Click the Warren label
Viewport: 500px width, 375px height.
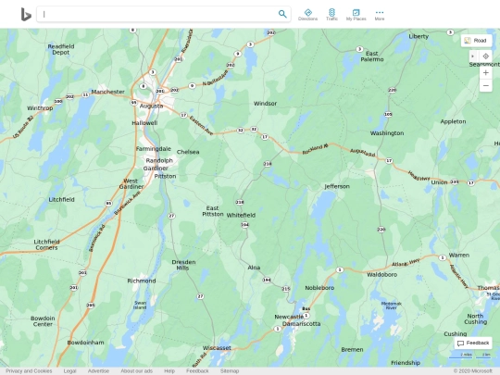coord(459,256)
